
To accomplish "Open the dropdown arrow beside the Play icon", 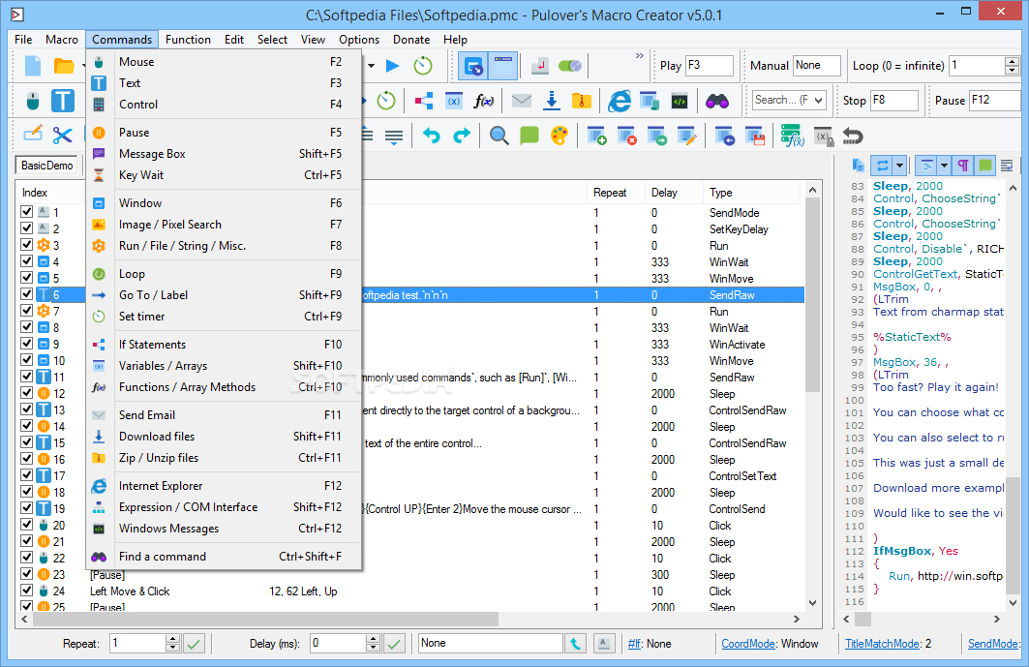I will [x=372, y=66].
